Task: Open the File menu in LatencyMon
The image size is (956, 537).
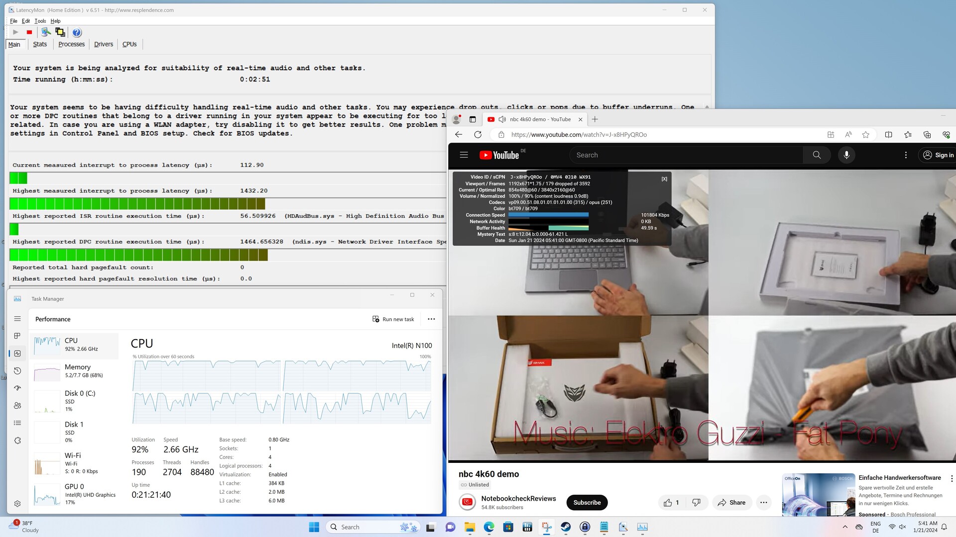Action: point(13,21)
